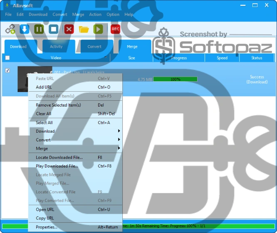The image size is (277, 233).
Task: Open the Edit menu
Action: [x=20, y=15]
